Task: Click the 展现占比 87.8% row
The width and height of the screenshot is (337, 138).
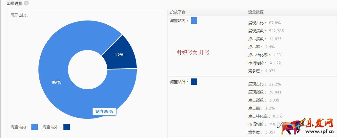Action: 264,23
